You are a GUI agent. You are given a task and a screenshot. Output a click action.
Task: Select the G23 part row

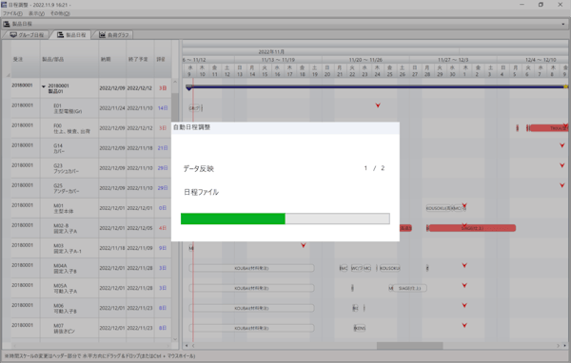coord(91,168)
